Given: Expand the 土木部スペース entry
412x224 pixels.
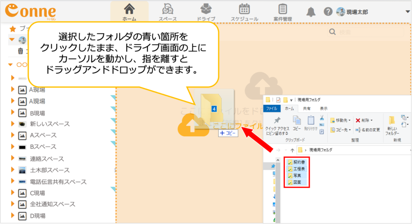Looking at the screenshot, I should 13,170.
